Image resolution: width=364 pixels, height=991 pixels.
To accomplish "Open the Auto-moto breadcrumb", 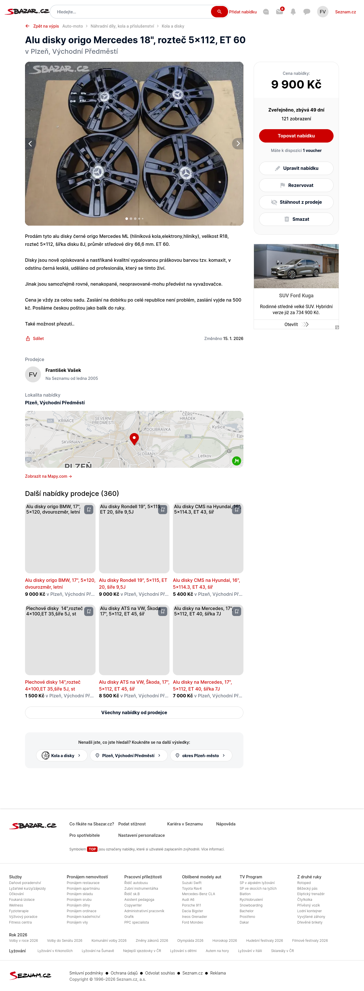I will (73, 26).
